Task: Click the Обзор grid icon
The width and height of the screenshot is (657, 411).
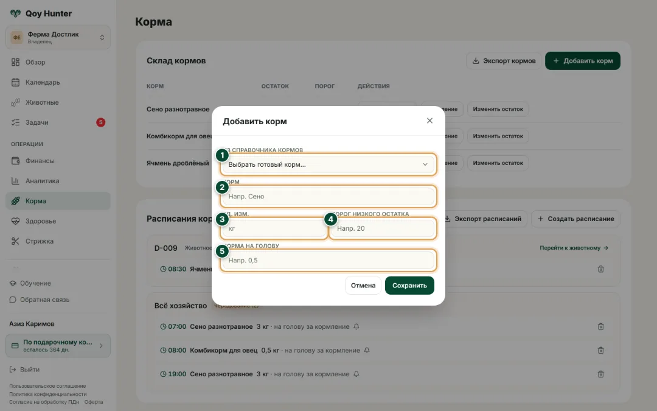Action: [x=15, y=62]
